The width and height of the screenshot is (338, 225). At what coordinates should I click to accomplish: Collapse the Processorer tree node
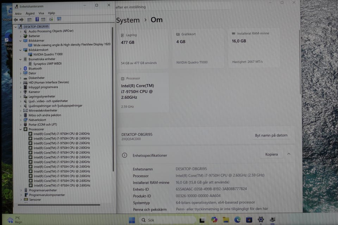[21, 129]
